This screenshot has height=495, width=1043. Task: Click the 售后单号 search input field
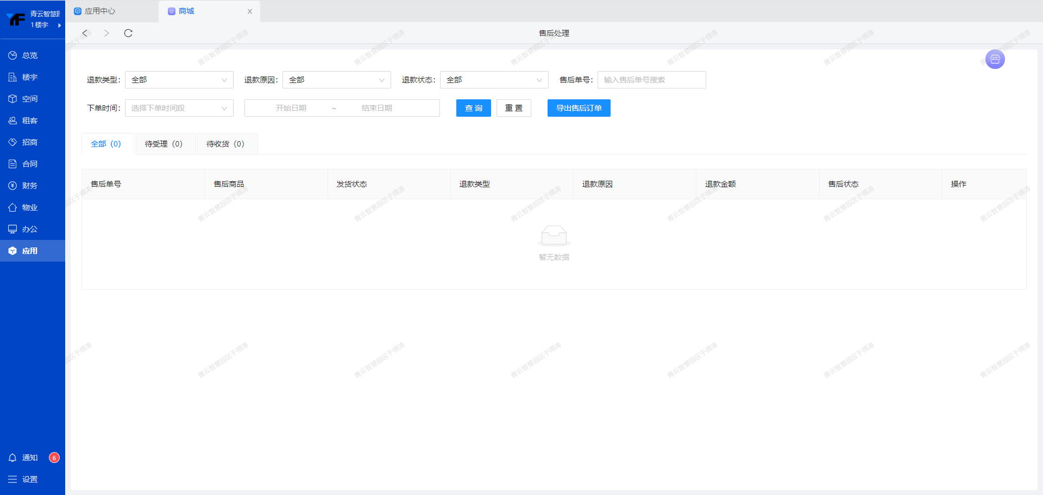[651, 80]
